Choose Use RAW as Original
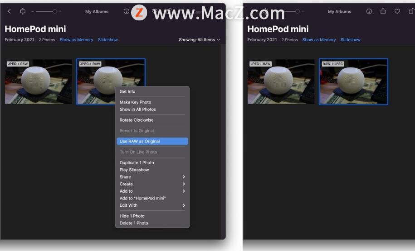 click(x=152, y=141)
